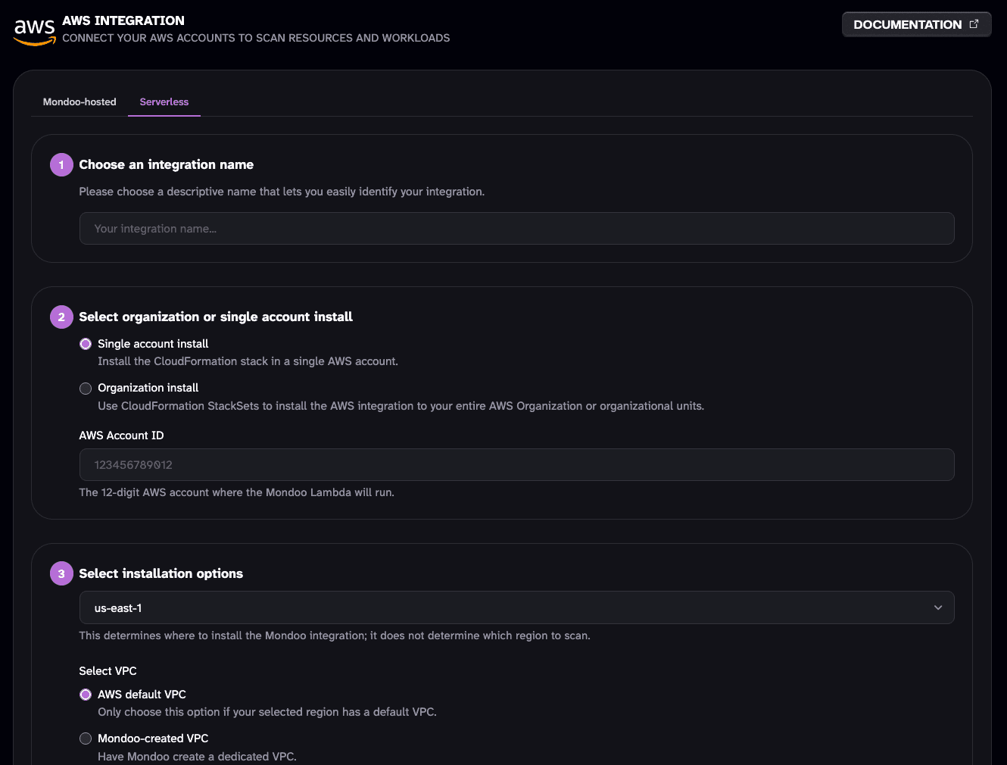Click "This determines where to install" helper text

pyautogui.click(x=335, y=635)
